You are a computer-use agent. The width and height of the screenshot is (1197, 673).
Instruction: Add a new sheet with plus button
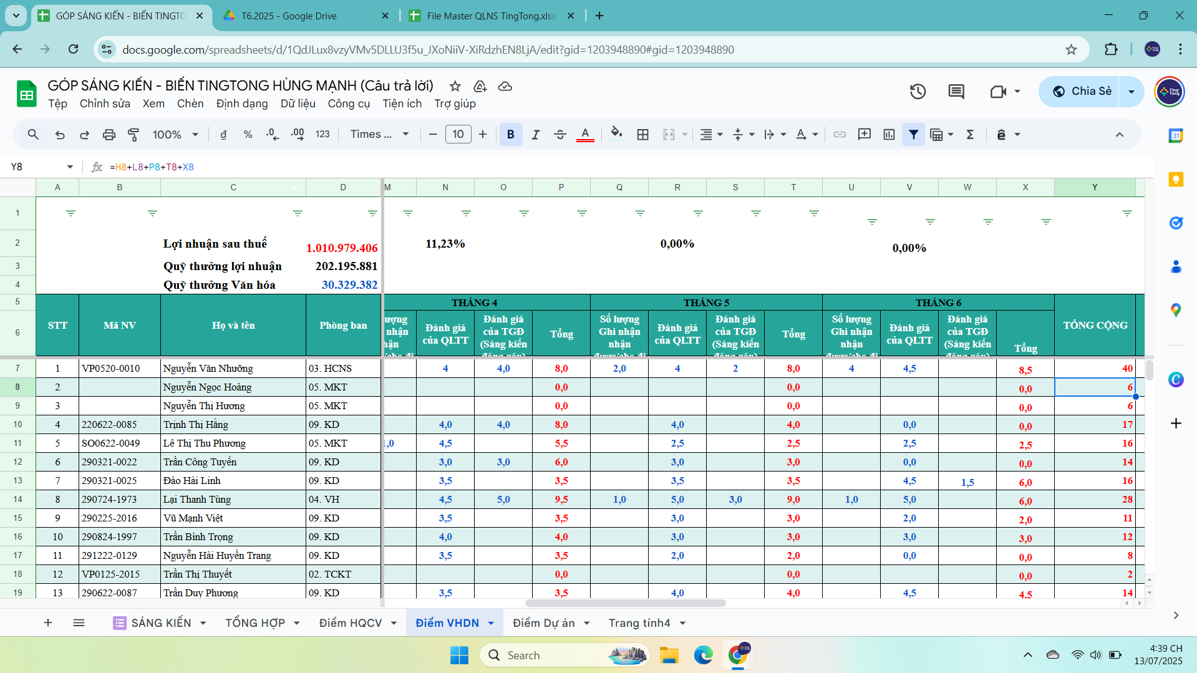[x=48, y=622]
